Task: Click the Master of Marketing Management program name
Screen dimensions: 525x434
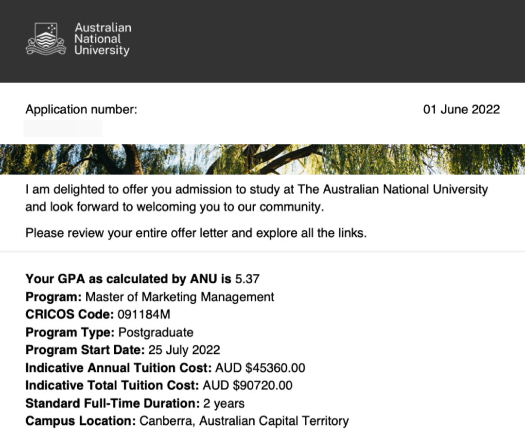Action: pyautogui.click(x=179, y=296)
